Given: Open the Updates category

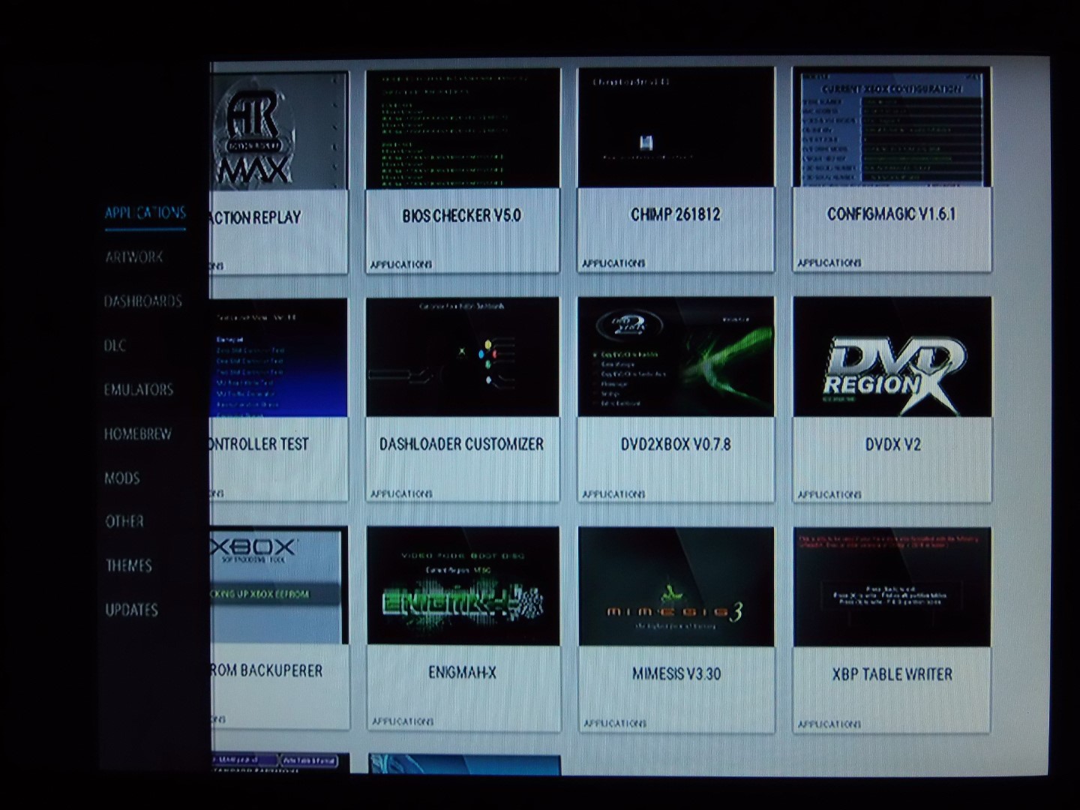Looking at the screenshot, I should click(x=131, y=610).
